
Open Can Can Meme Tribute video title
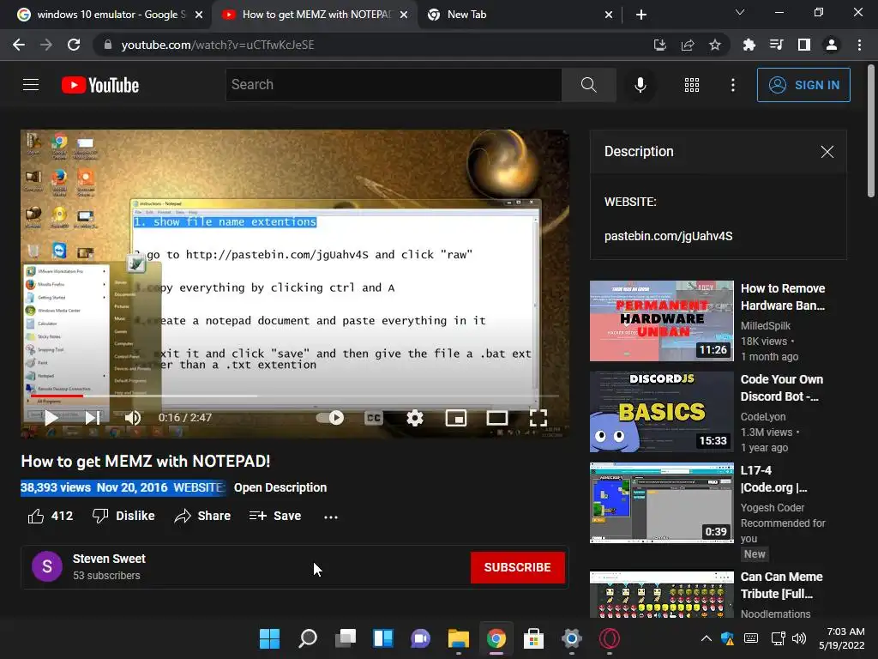point(782,585)
